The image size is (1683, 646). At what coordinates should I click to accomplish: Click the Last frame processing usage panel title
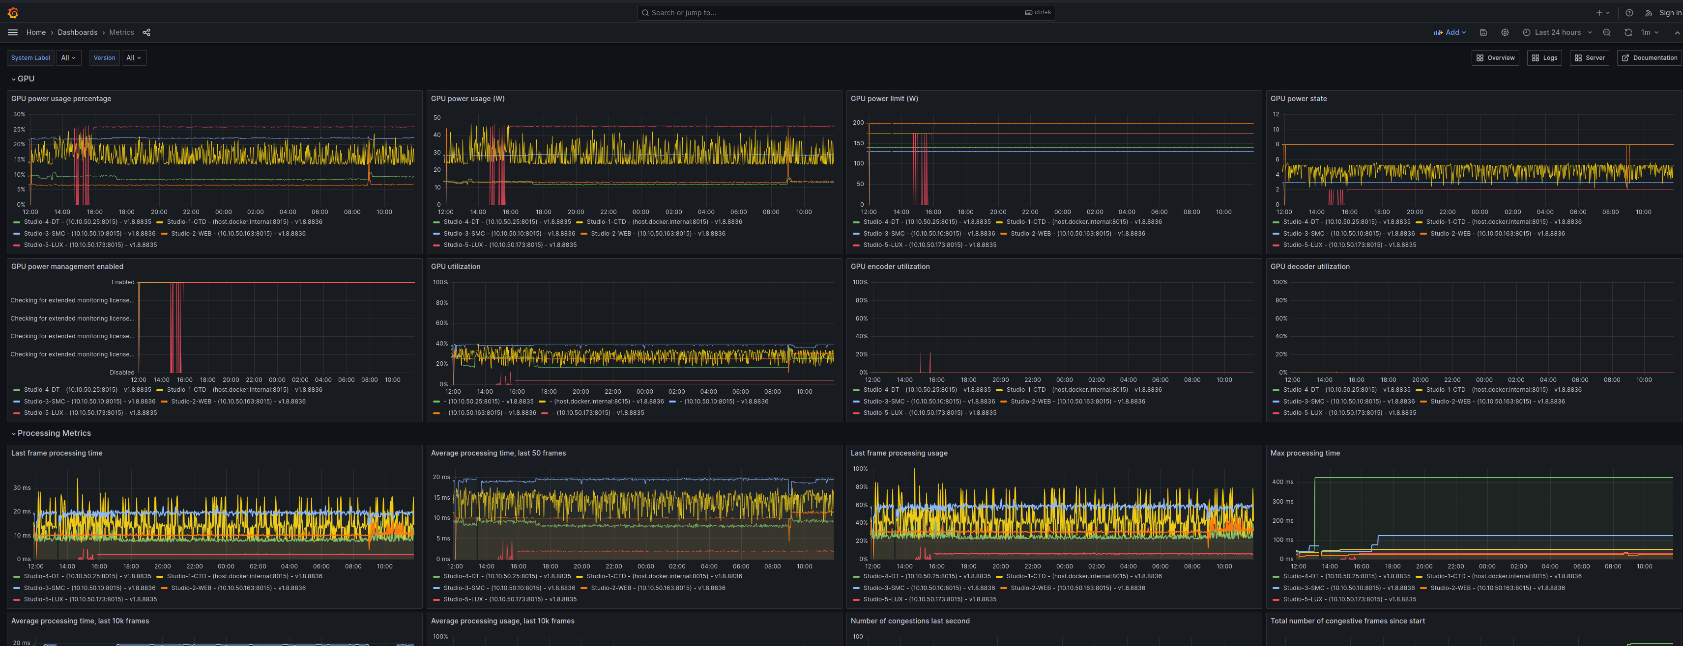(x=899, y=453)
